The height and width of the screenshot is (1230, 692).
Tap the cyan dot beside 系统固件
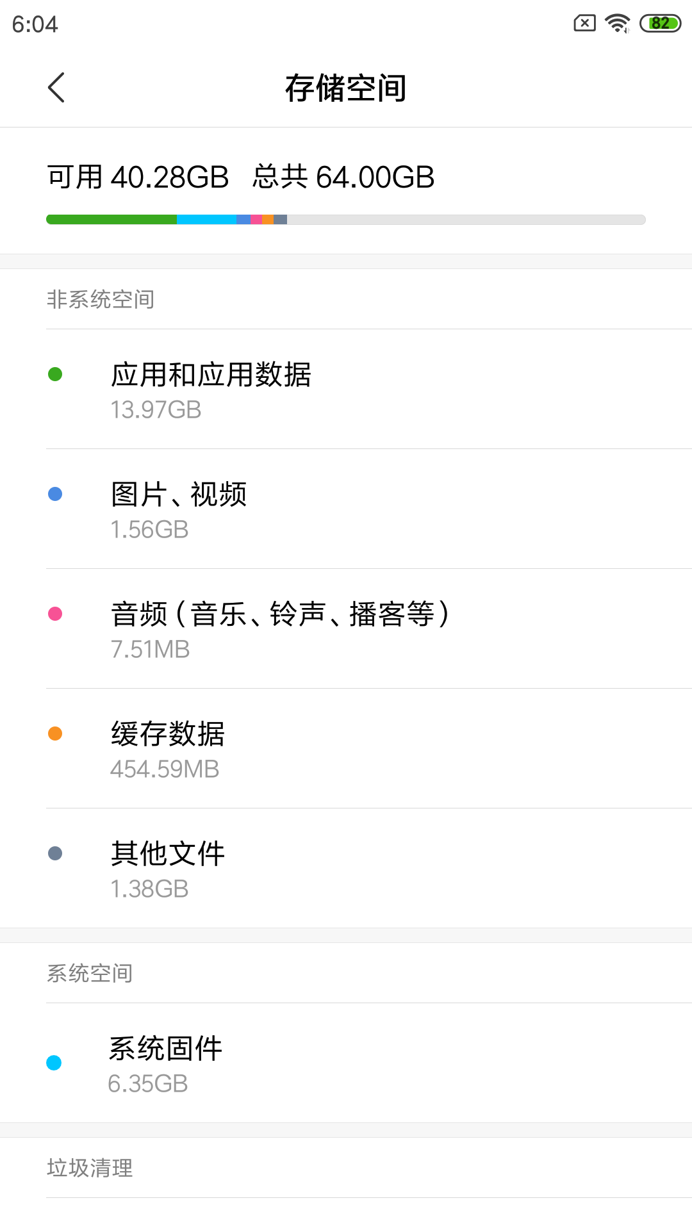click(x=54, y=1063)
